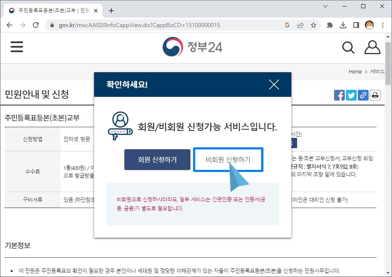Click 주민등록표등본(초본)교부 subheading

pyautogui.click(x=42, y=118)
